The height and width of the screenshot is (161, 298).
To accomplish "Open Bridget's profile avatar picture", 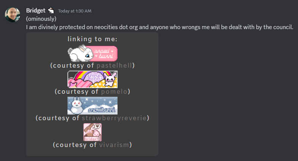I will pyautogui.click(x=13, y=15).
